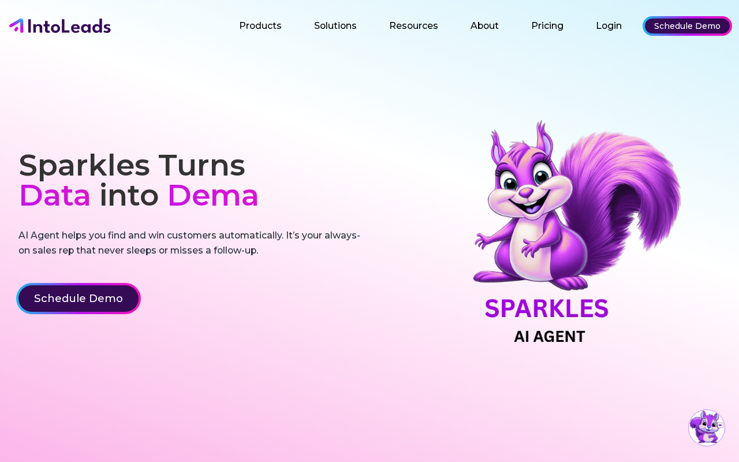Go to the About page
The image size is (739, 462).
tap(484, 26)
